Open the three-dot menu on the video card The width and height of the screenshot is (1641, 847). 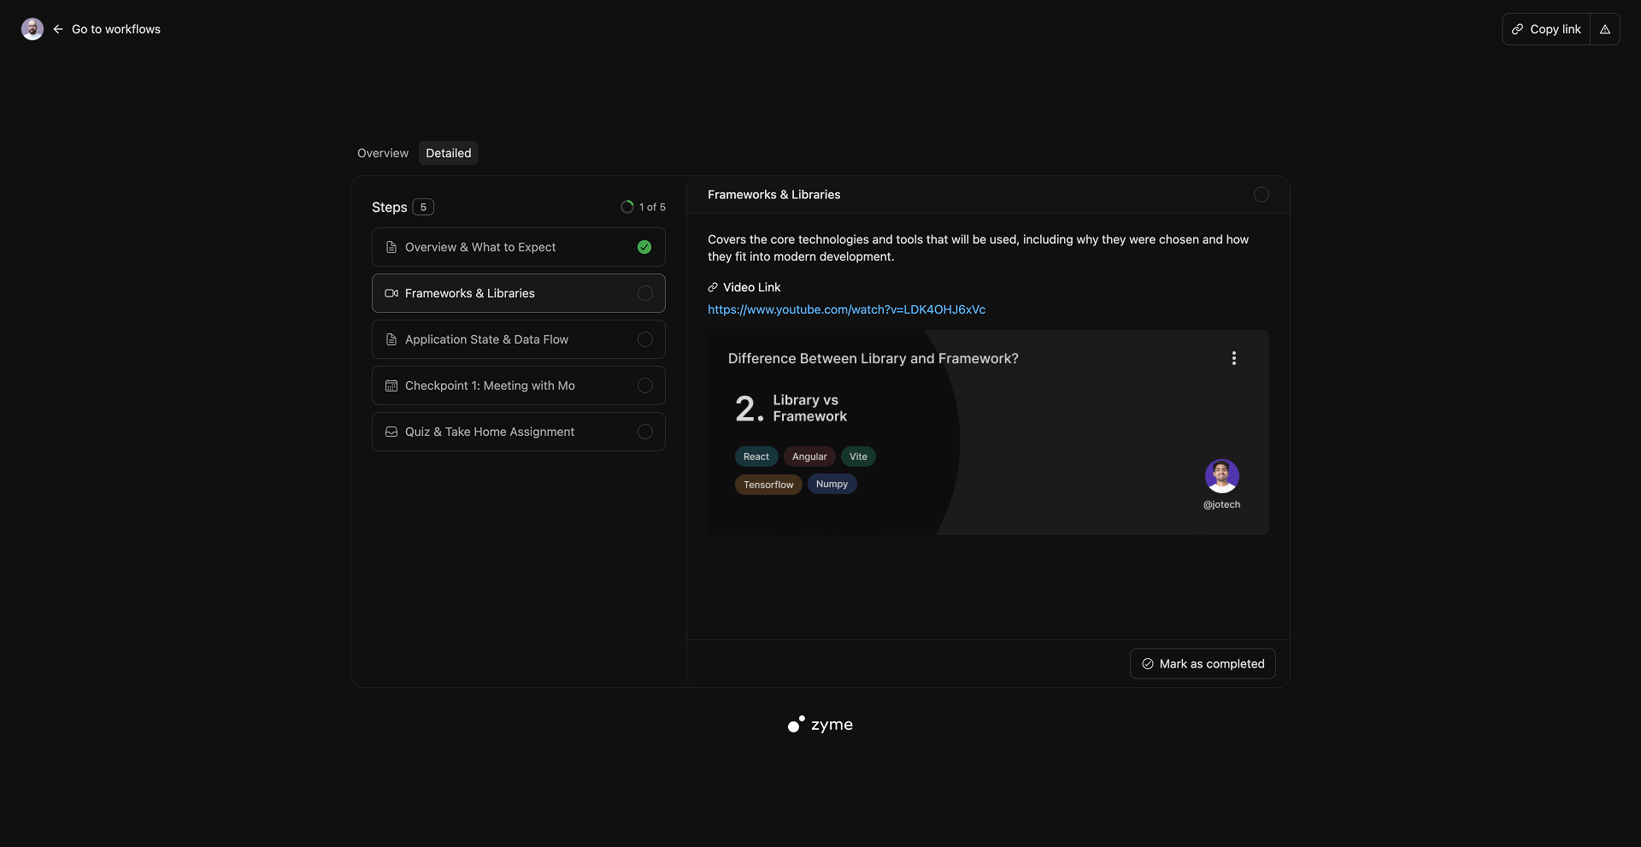click(1233, 358)
